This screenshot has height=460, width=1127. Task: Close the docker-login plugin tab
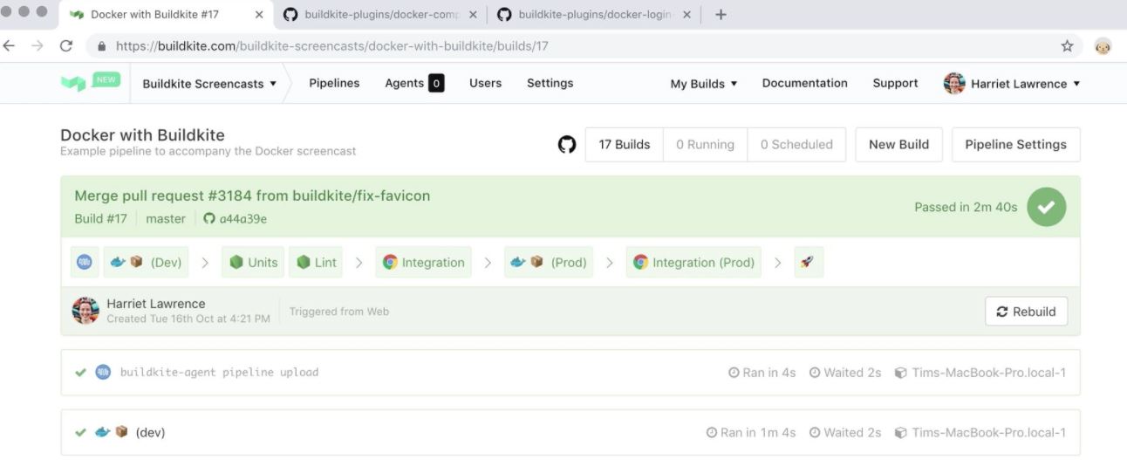point(686,15)
